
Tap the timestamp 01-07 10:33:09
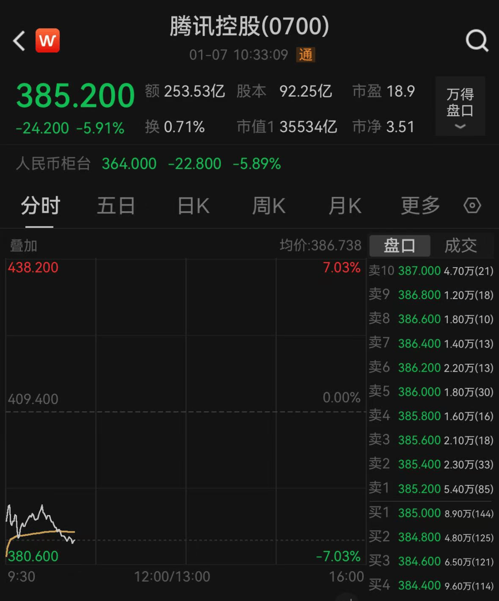click(238, 55)
